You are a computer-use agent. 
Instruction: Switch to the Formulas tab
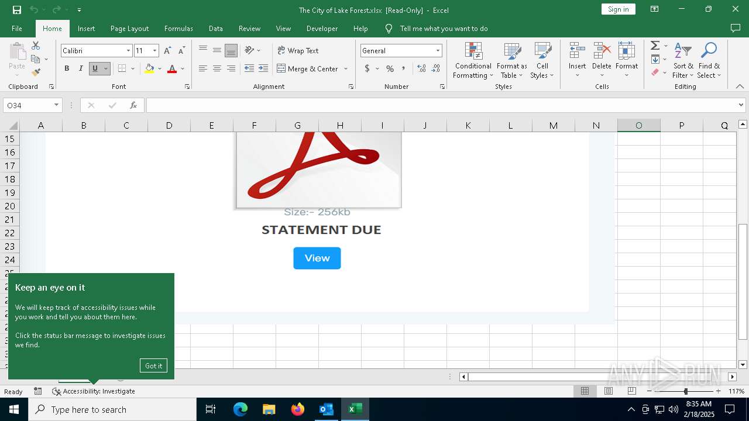pos(178,29)
